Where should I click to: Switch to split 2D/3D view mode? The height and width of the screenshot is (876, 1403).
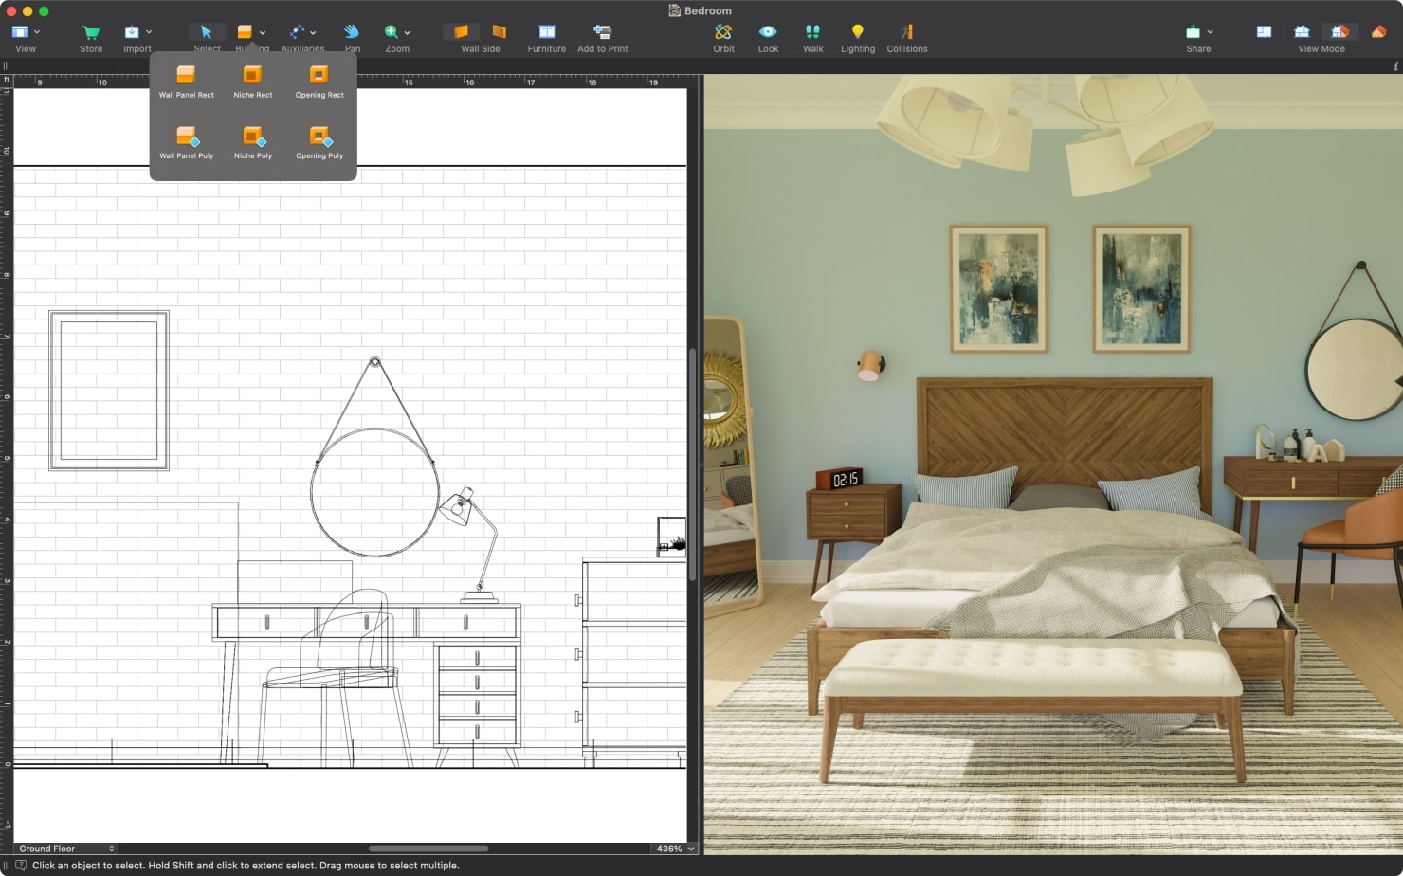[1339, 32]
